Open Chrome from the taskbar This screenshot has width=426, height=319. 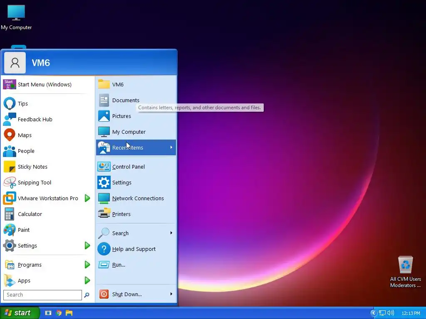pyautogui.click(x=59, y=313)
